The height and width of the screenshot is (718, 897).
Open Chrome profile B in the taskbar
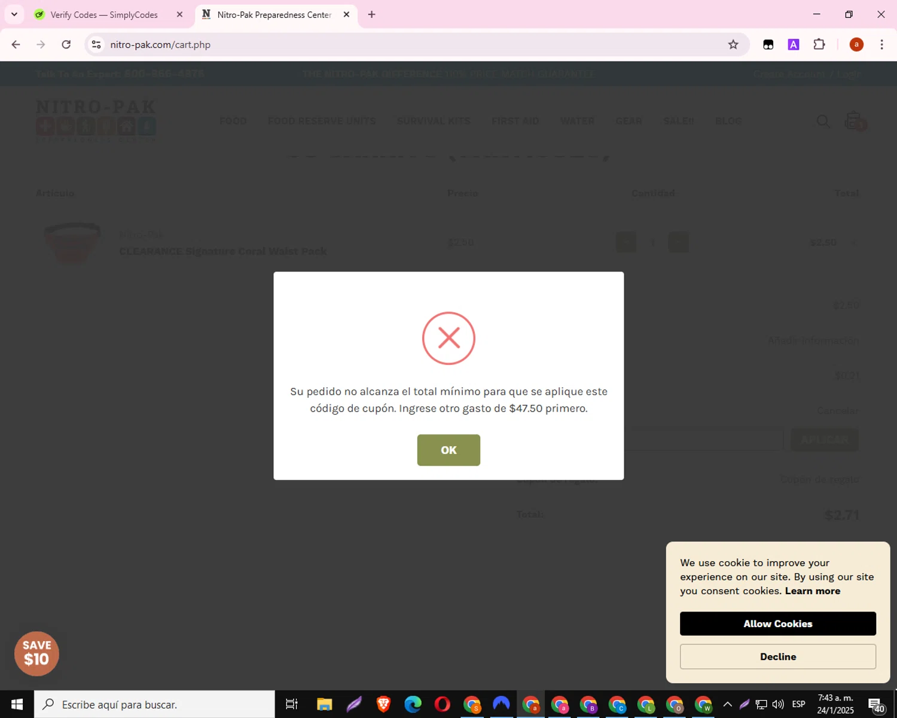point(588,704)
